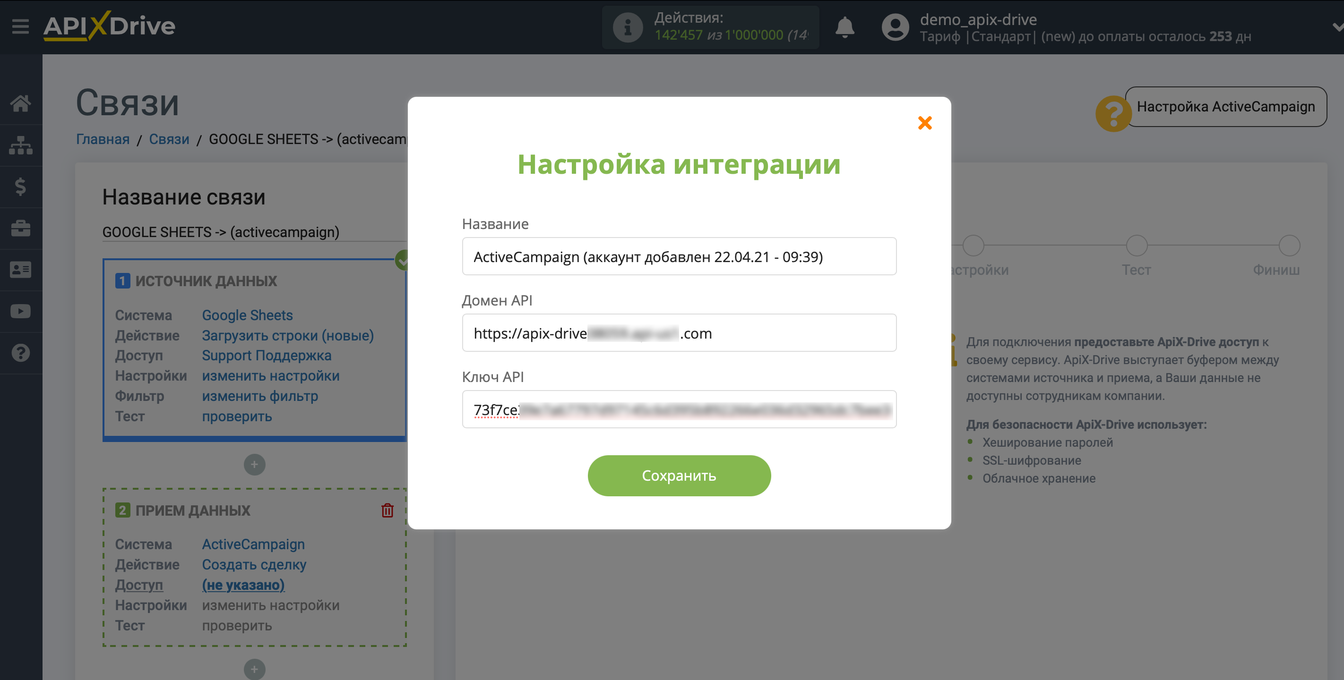Open the home sidebar icon

[20, 103]
